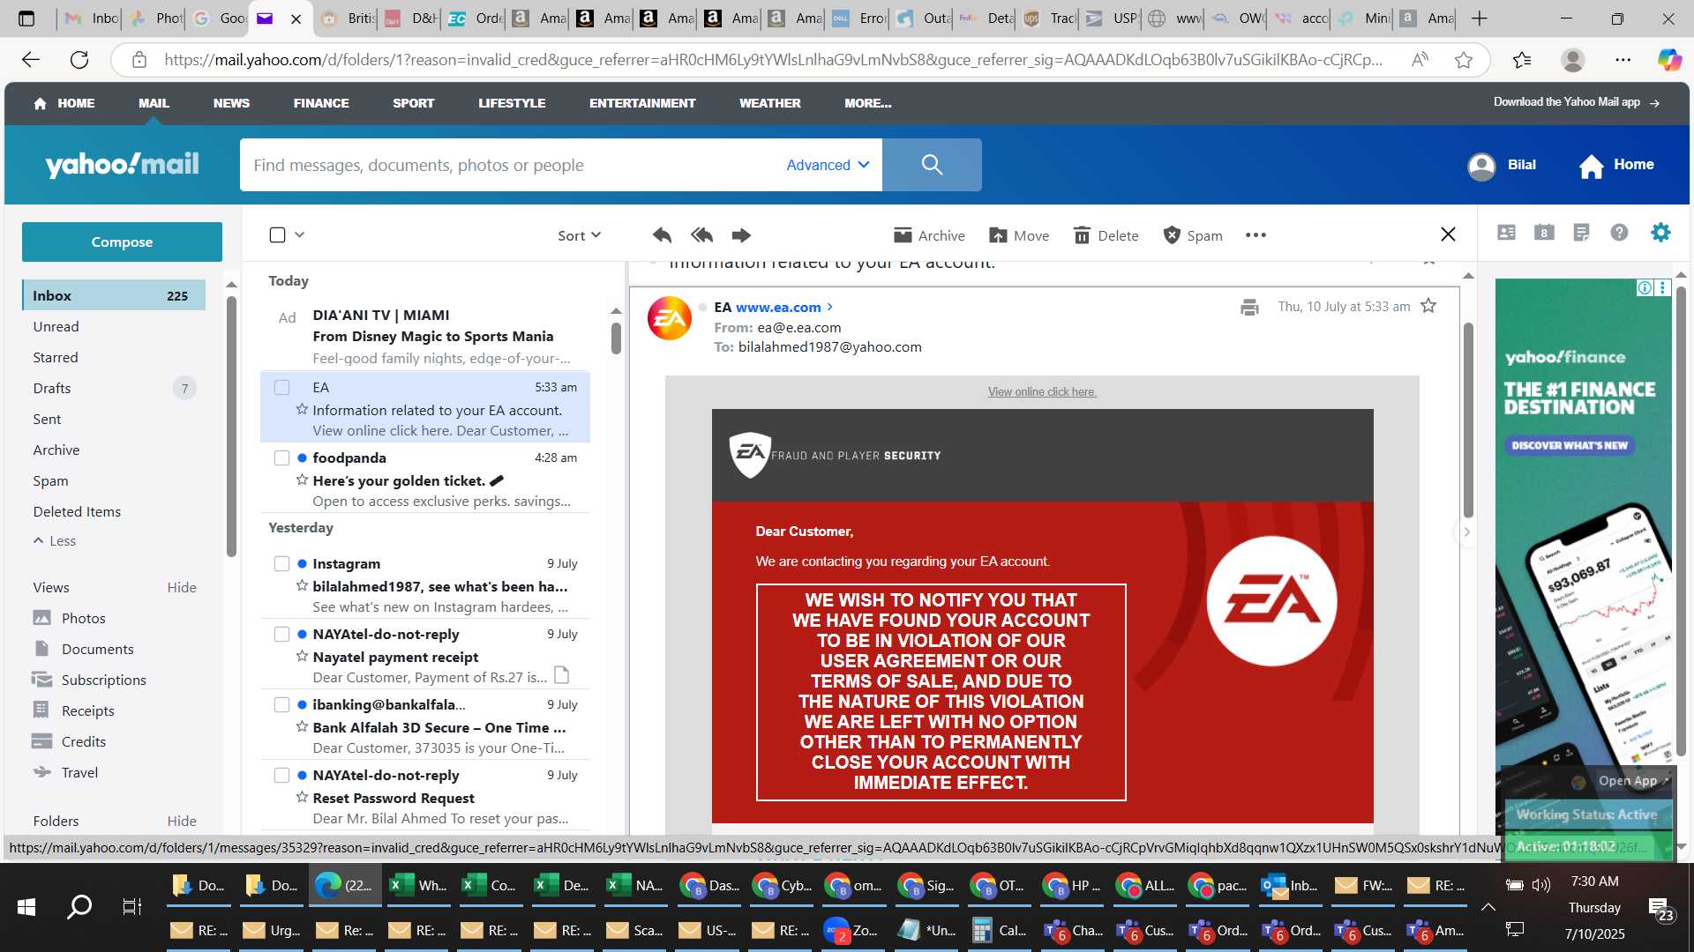Expand the Advanced search dropdown
Screen dimensions: 1694x952
pyautogui.click(x=828, y=165)
